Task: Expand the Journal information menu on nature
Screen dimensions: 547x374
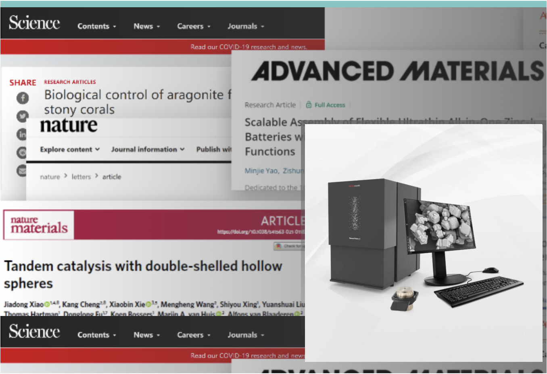Action: [148, 150]
